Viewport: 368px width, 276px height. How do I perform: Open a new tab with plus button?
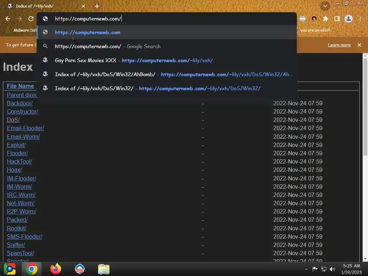[x=97, y=6]
